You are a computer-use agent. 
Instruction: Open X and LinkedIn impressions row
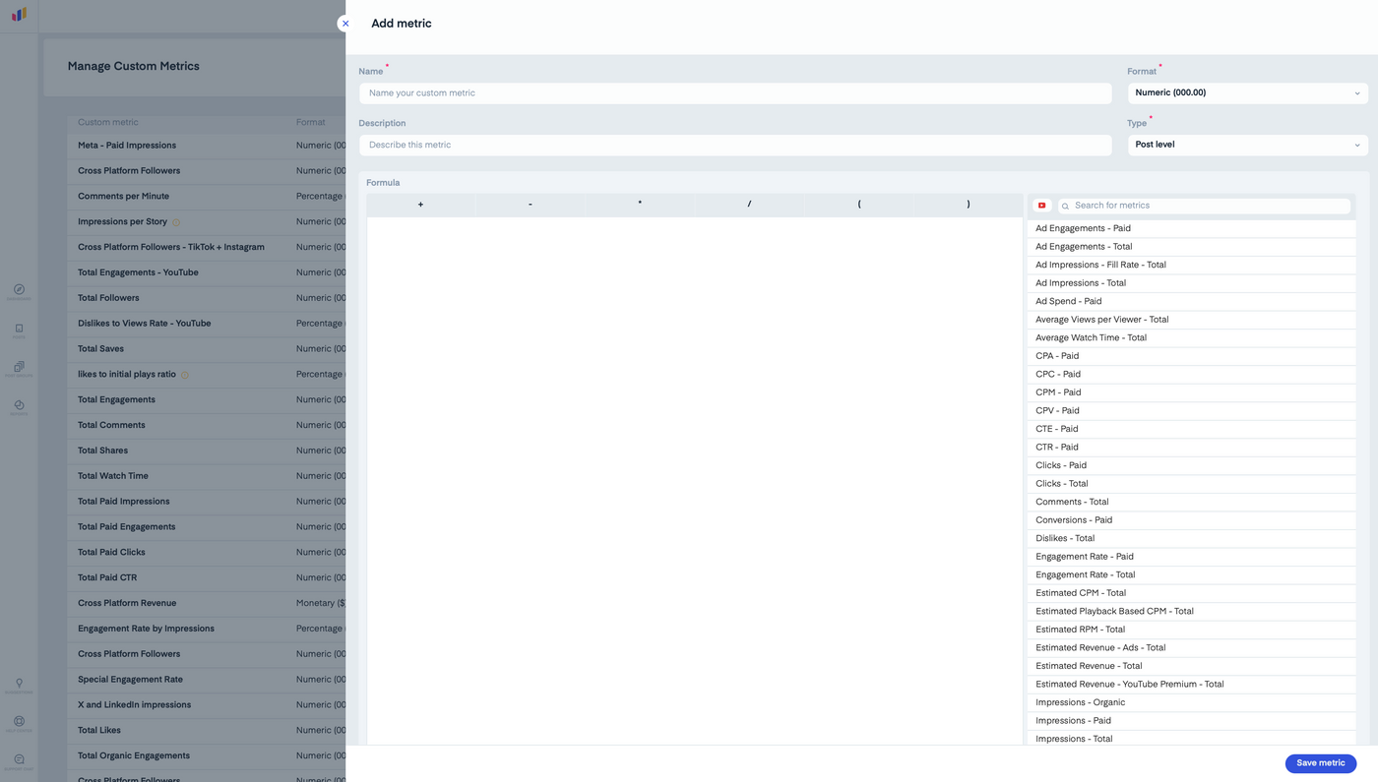(207, 705)
